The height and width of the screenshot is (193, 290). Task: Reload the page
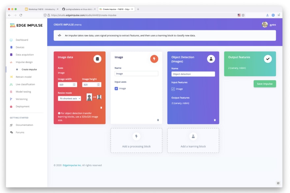[x=21, y=15]
